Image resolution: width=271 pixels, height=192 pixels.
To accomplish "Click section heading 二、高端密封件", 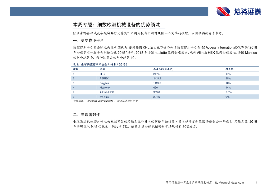I will tap(87, 115).
